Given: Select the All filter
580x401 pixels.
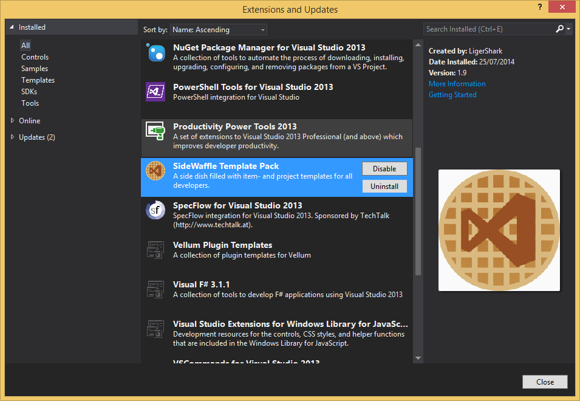Looking at the screenshot, I should click(x=26, y=45).
